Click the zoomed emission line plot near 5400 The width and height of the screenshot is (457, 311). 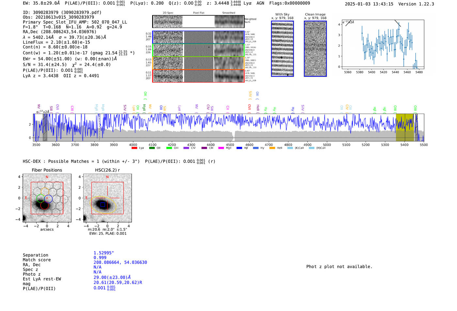click(x=383, y=45)
